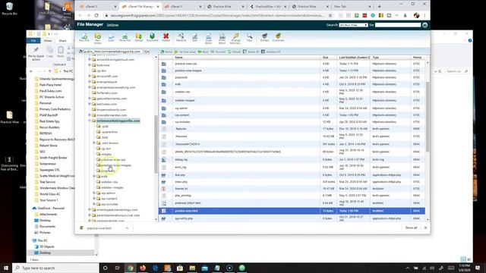Click Reload in the navigation bar
Viewport: 486px width, 273px height.
(x=235, y=52)
